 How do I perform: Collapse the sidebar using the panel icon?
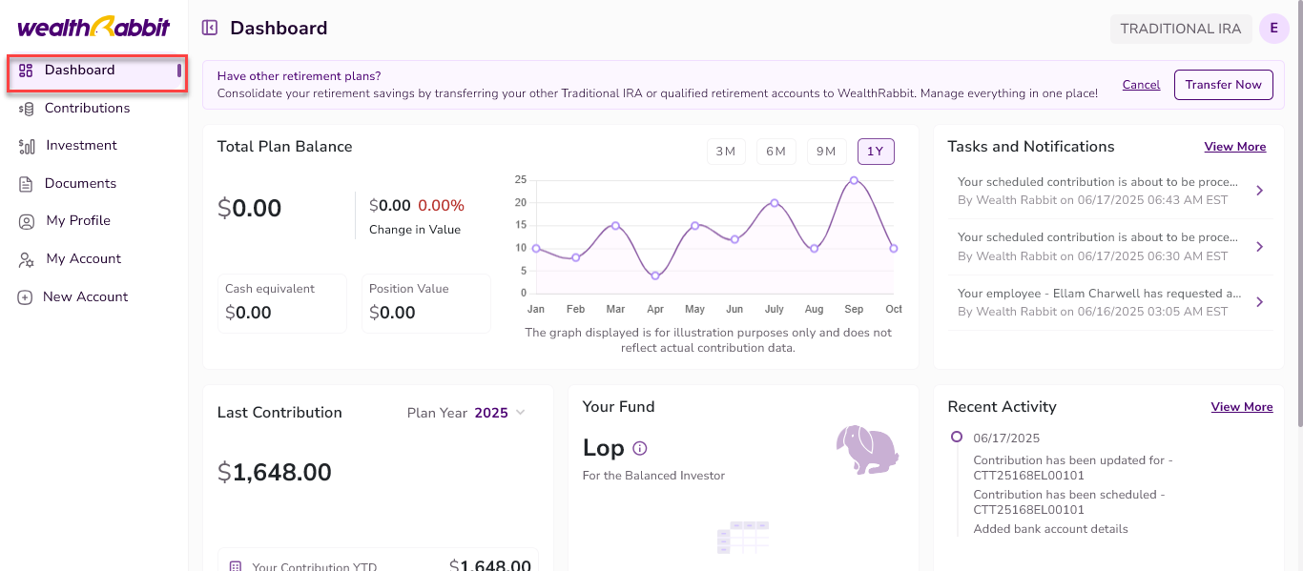click(210, 29)
